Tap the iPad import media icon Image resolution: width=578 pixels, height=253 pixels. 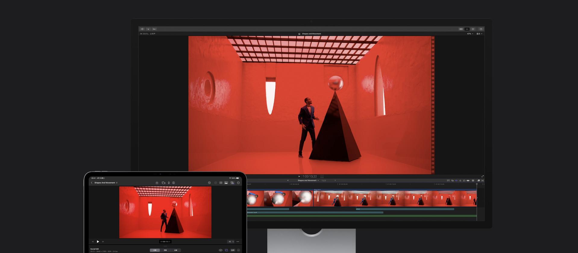point(157,183)
